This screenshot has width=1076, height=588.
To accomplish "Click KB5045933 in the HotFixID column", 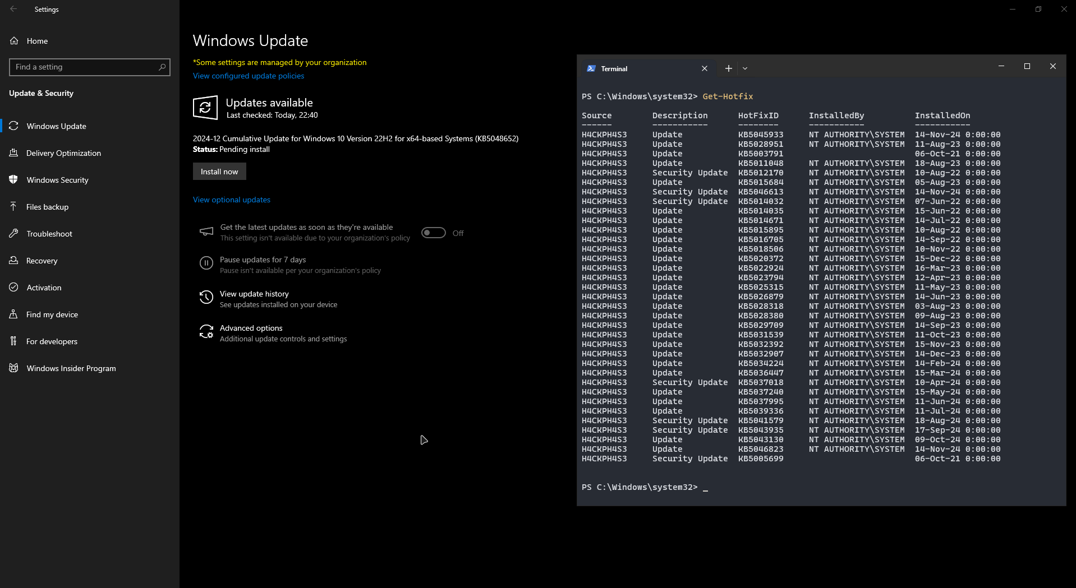I will [761, 135].
